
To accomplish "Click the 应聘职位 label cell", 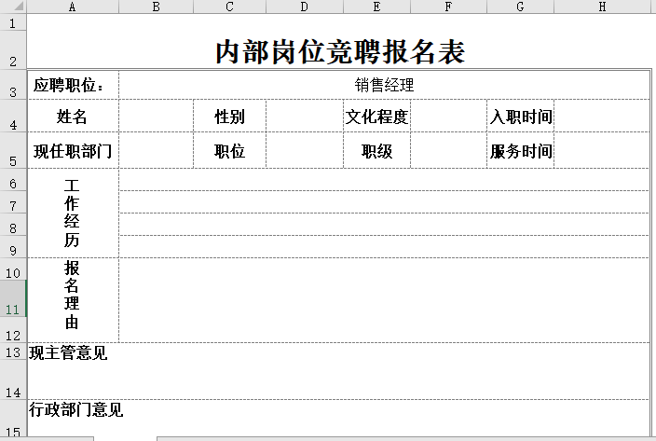I will click(x=74, y=85).
